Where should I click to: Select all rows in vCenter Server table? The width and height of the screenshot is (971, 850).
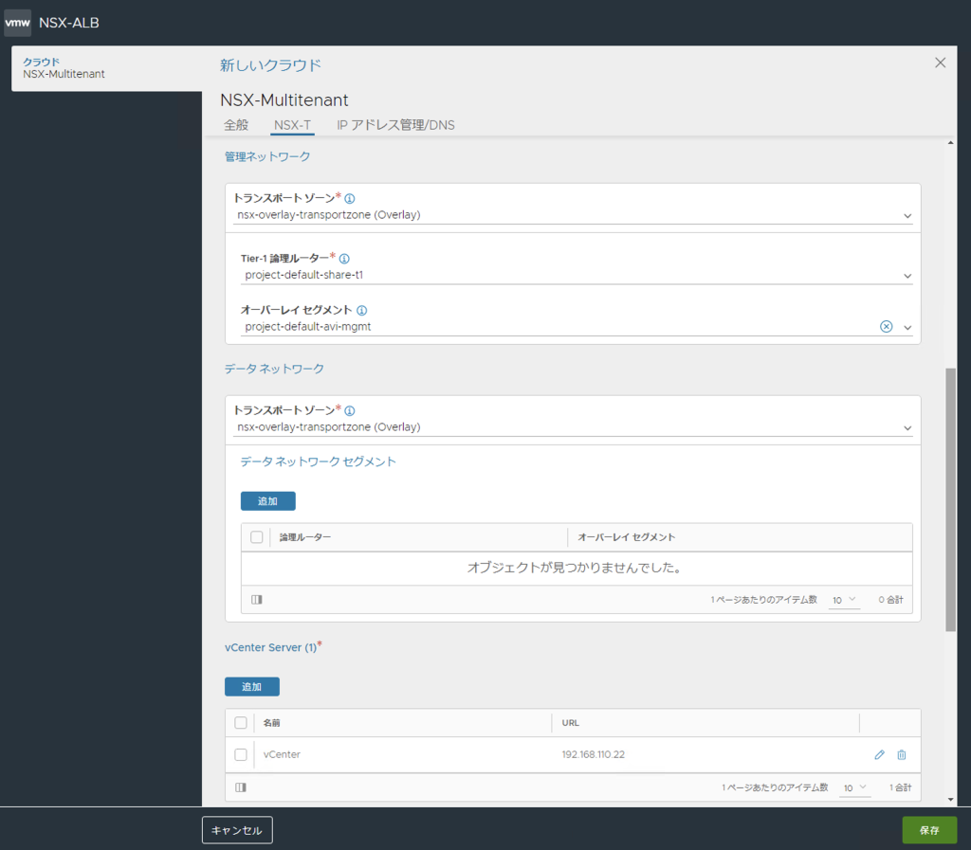pos(241,723)
